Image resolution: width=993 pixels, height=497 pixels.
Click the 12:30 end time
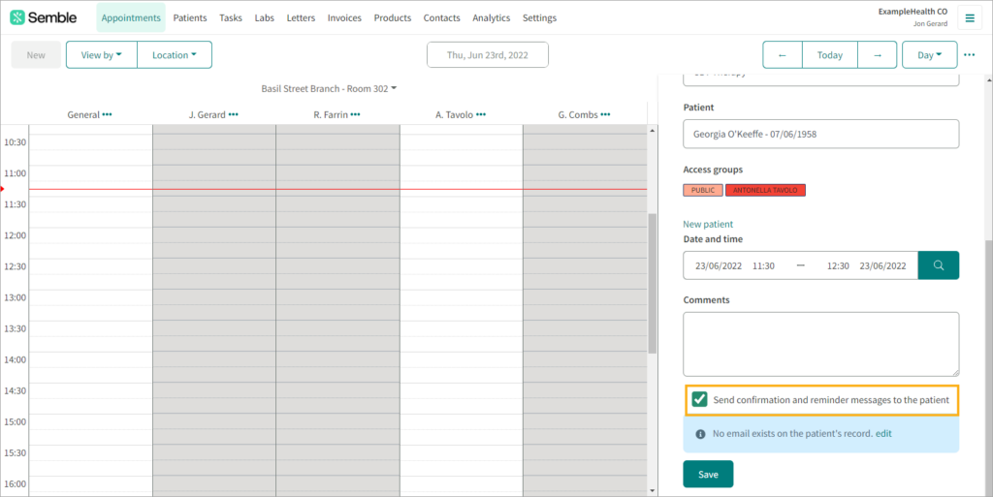click(838, 266)
